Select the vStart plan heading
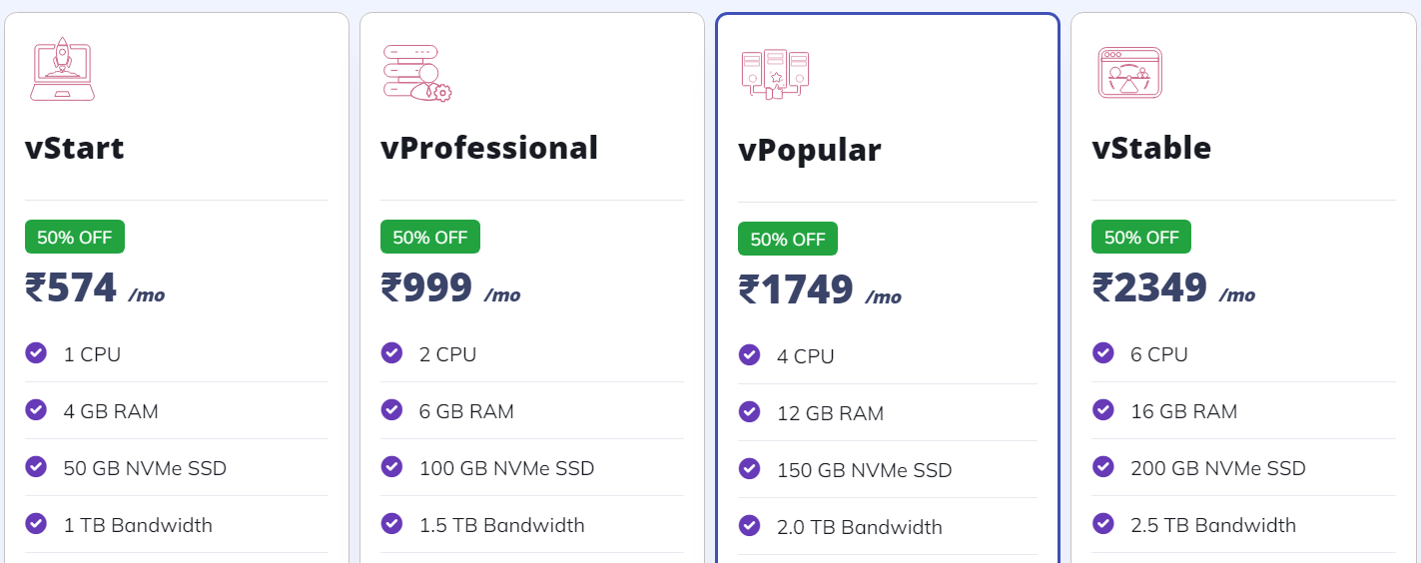The height and width of the screenshot is (563, 1421). pyautogui.click(x=75, y=148)
